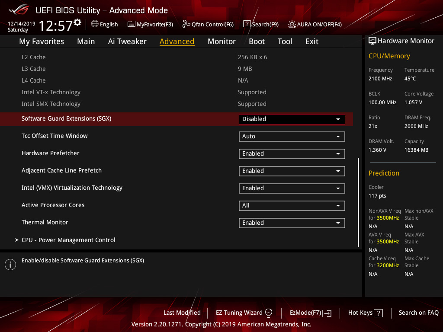Click the Intel VT-x Technology row
The width and height of the screenshot is (443, 332).
pyautogui.click(x=177, y=92)
